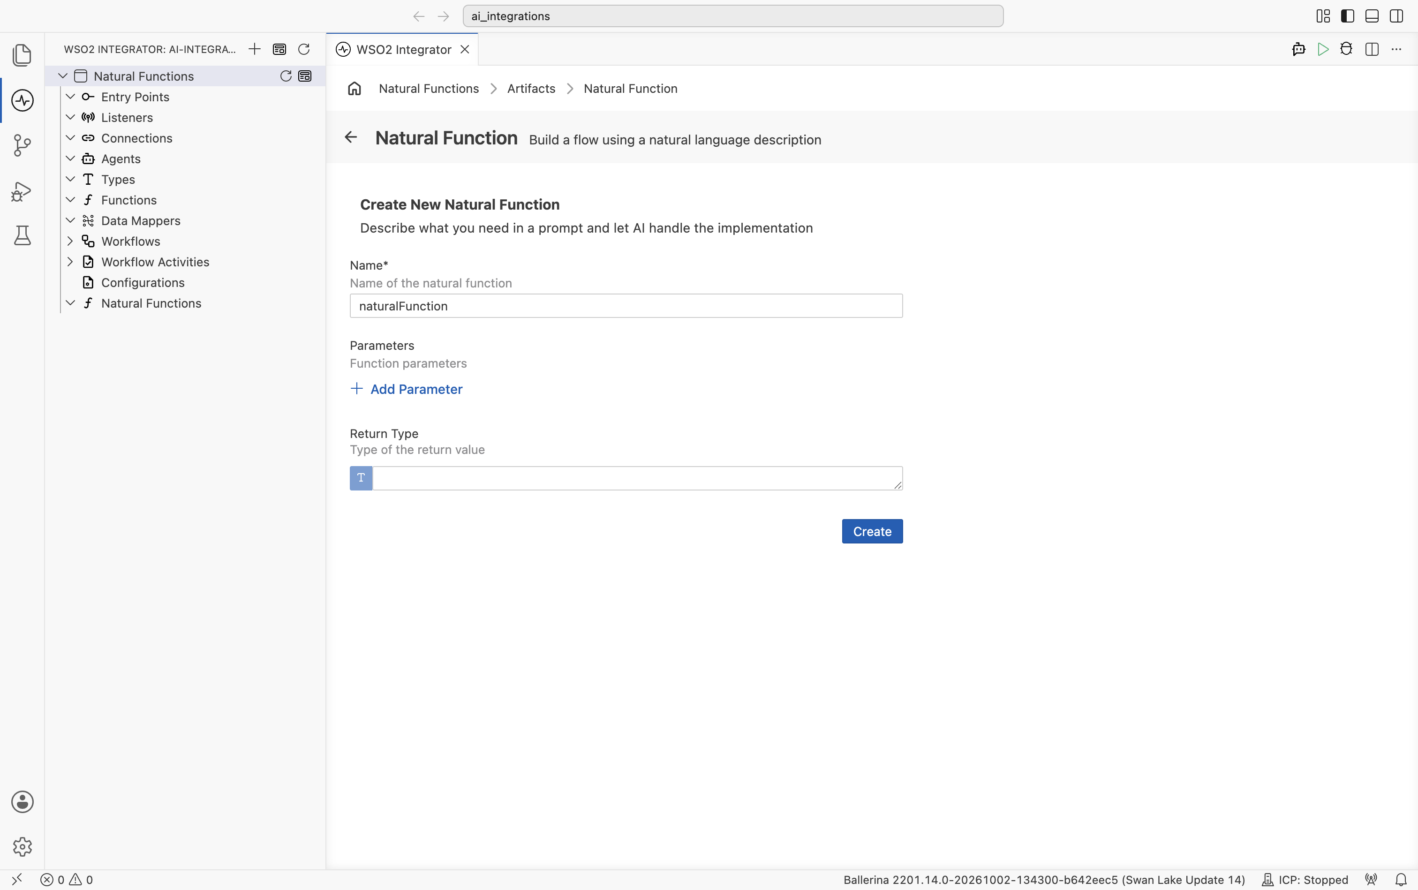Image resolution: width=1418 pixels, height=890 pixels.
Task: Collapse the Functions node
Action: 70,200
